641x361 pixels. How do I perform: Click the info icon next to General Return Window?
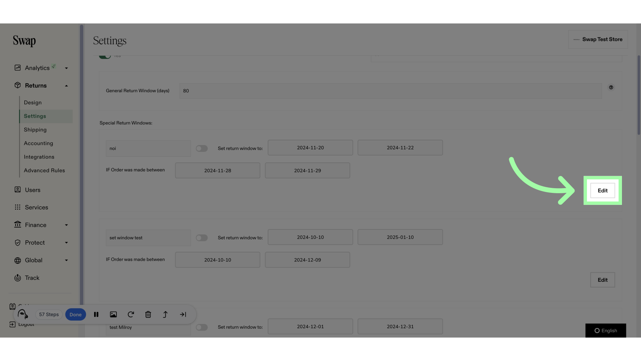tap(611, 87)
